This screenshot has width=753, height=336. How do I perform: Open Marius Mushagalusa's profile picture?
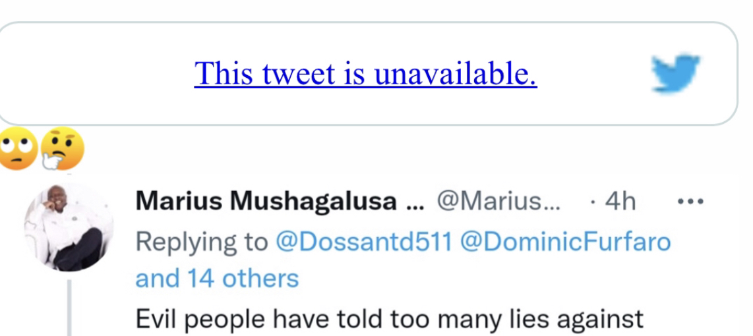[68, 227]
